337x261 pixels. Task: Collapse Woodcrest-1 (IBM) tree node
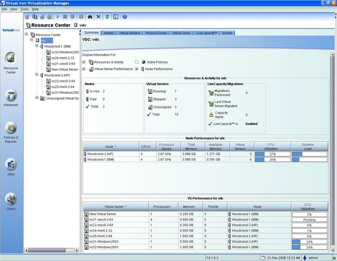point(37,46)
